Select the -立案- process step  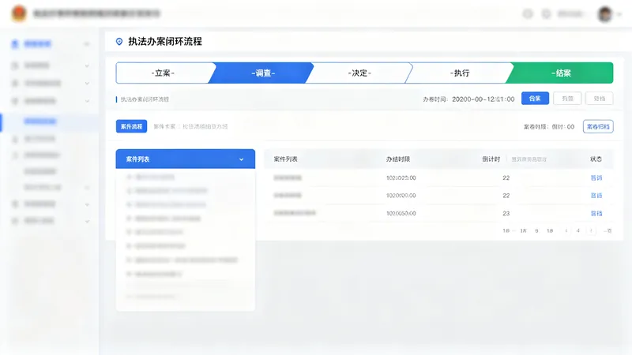click(x=164, y=73)
